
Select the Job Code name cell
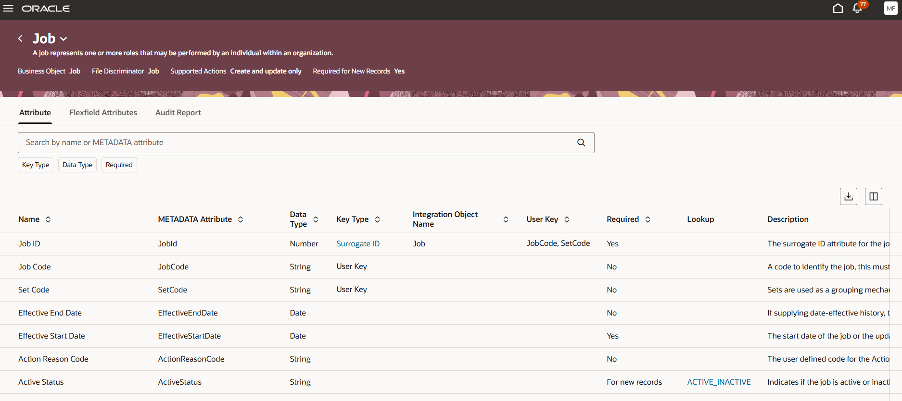pyautogui.click(x=35, y=267)
